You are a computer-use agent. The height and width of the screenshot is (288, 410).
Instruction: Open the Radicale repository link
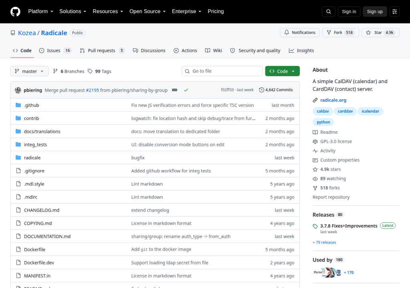[x=54, y=33]
